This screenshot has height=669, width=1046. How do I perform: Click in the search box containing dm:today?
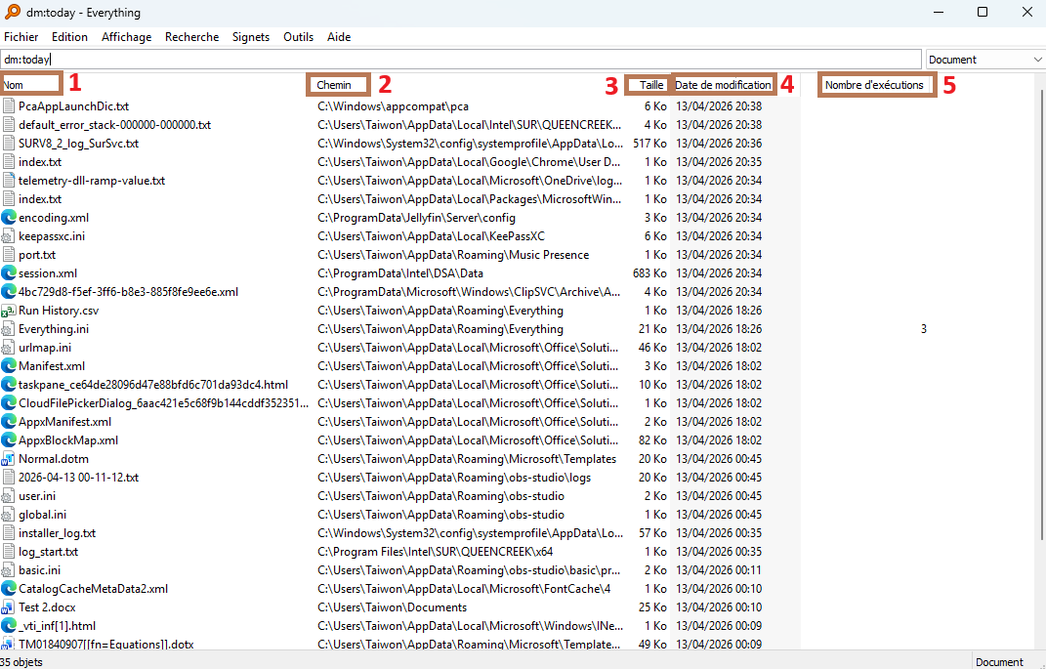pyautogui.click(x=461, y=60)
